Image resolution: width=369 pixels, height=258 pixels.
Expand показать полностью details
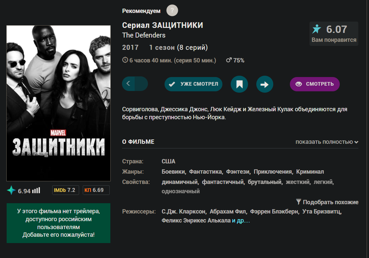coord(327,142)
